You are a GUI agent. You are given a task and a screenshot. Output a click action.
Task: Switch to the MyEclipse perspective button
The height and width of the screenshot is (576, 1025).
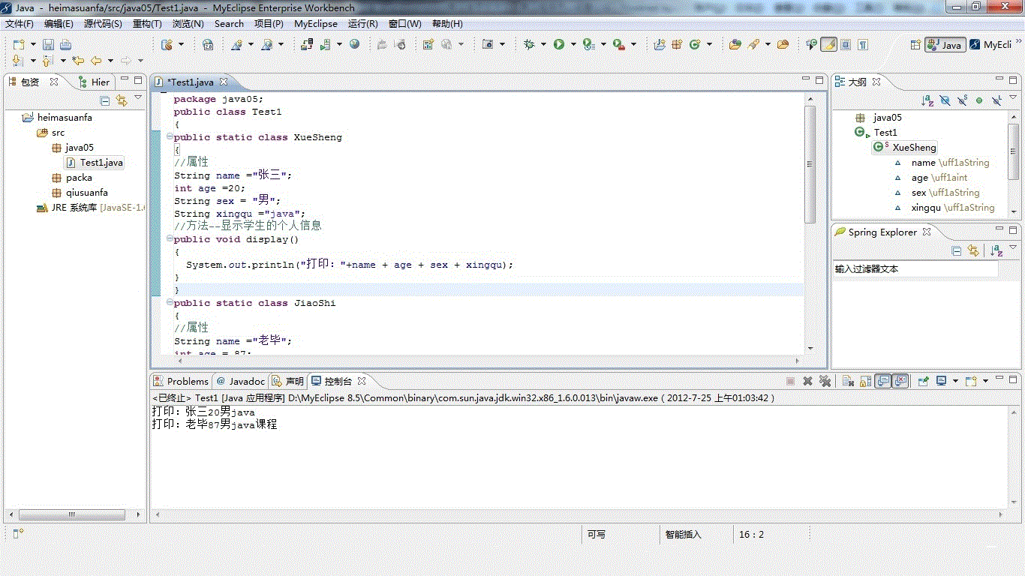[990, 45]
